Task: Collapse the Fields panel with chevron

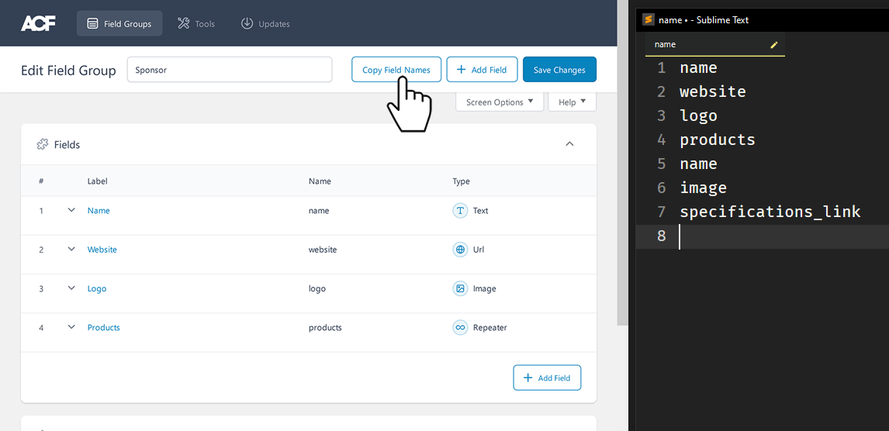Action: [x=570, y=144]
